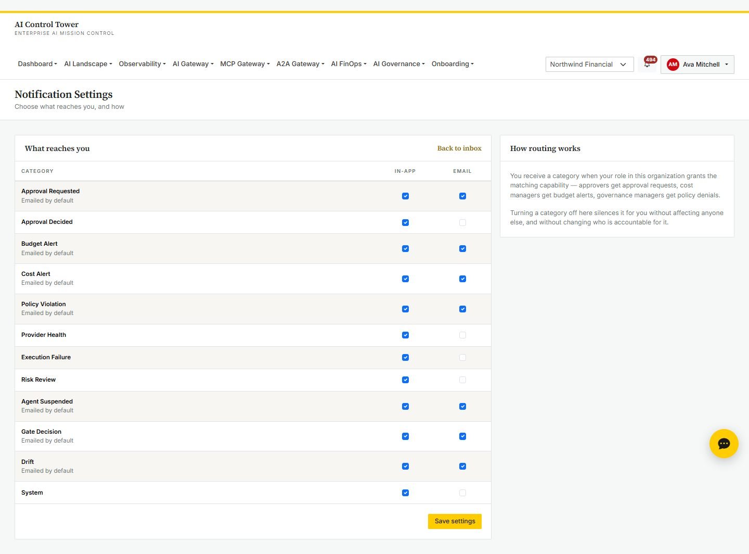749x554 pixels.
Task: Check email for Execution Failure
Action: (462, 358)
